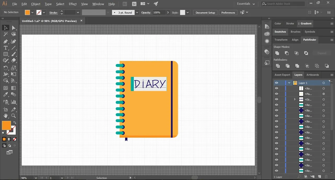
Task: Click the Preferences button
Action: [228, 13]
